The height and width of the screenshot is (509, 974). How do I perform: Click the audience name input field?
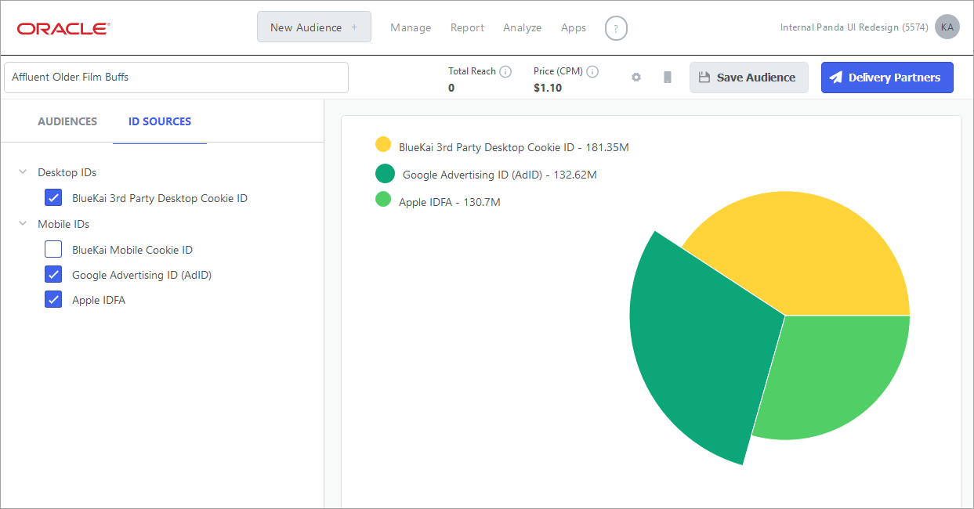click(x=176, y=78)
